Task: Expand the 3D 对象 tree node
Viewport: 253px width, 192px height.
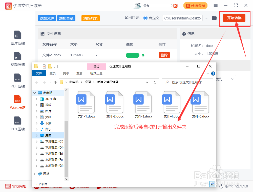Action: [x=36, y=99]
